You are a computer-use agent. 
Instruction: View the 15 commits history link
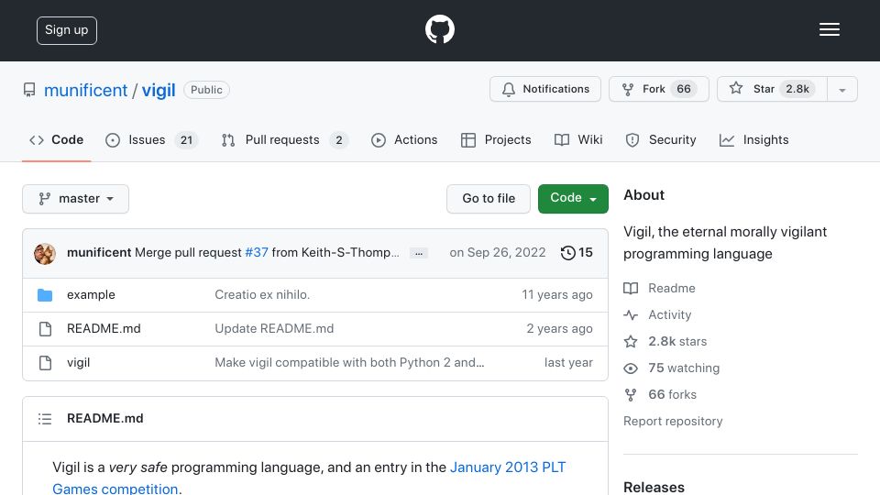[x=577, y=253]
